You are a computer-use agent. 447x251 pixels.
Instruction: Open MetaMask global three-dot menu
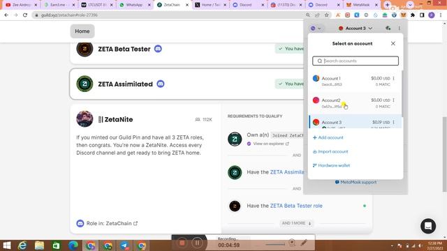tap(400, 28)
